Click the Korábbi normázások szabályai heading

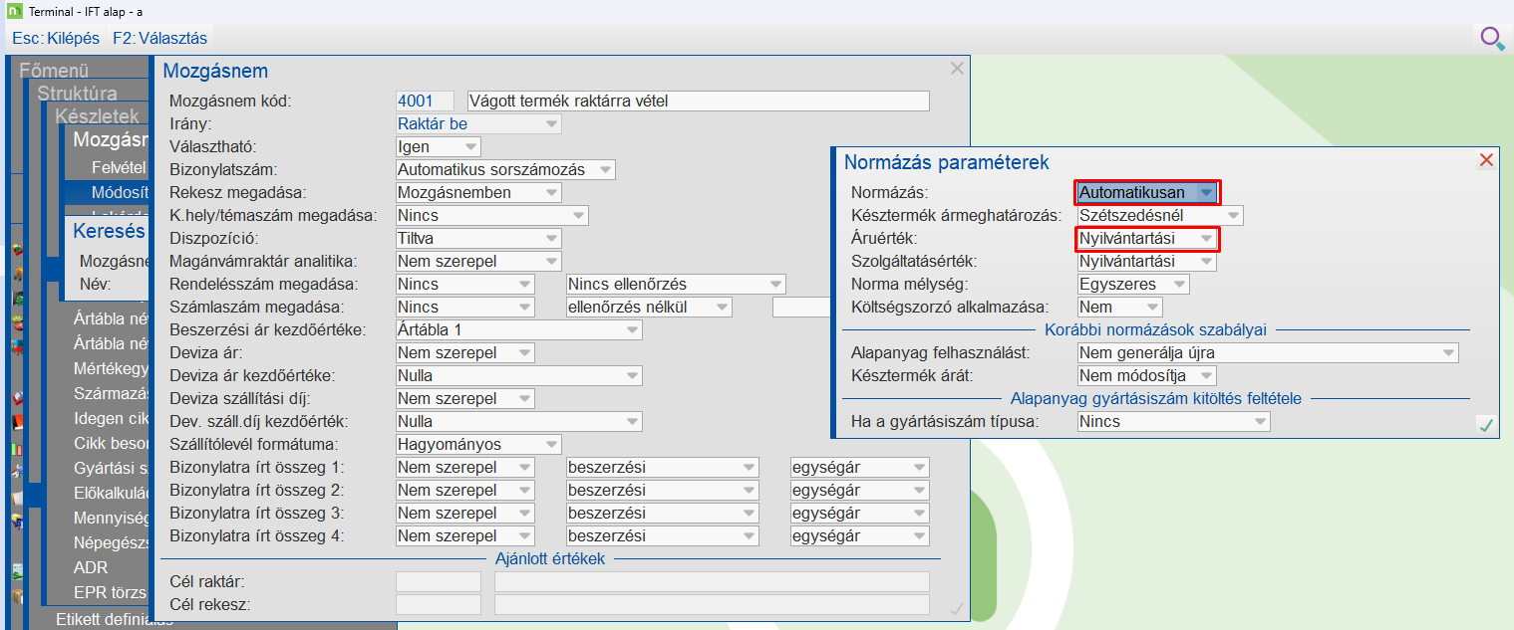click(1155, 329)
